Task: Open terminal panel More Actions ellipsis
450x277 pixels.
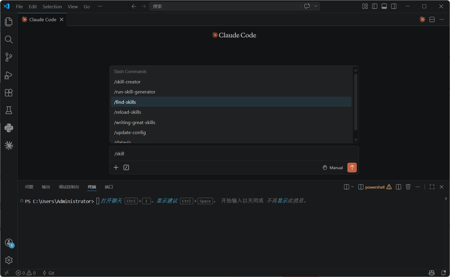Action: (x=418, y=187)
